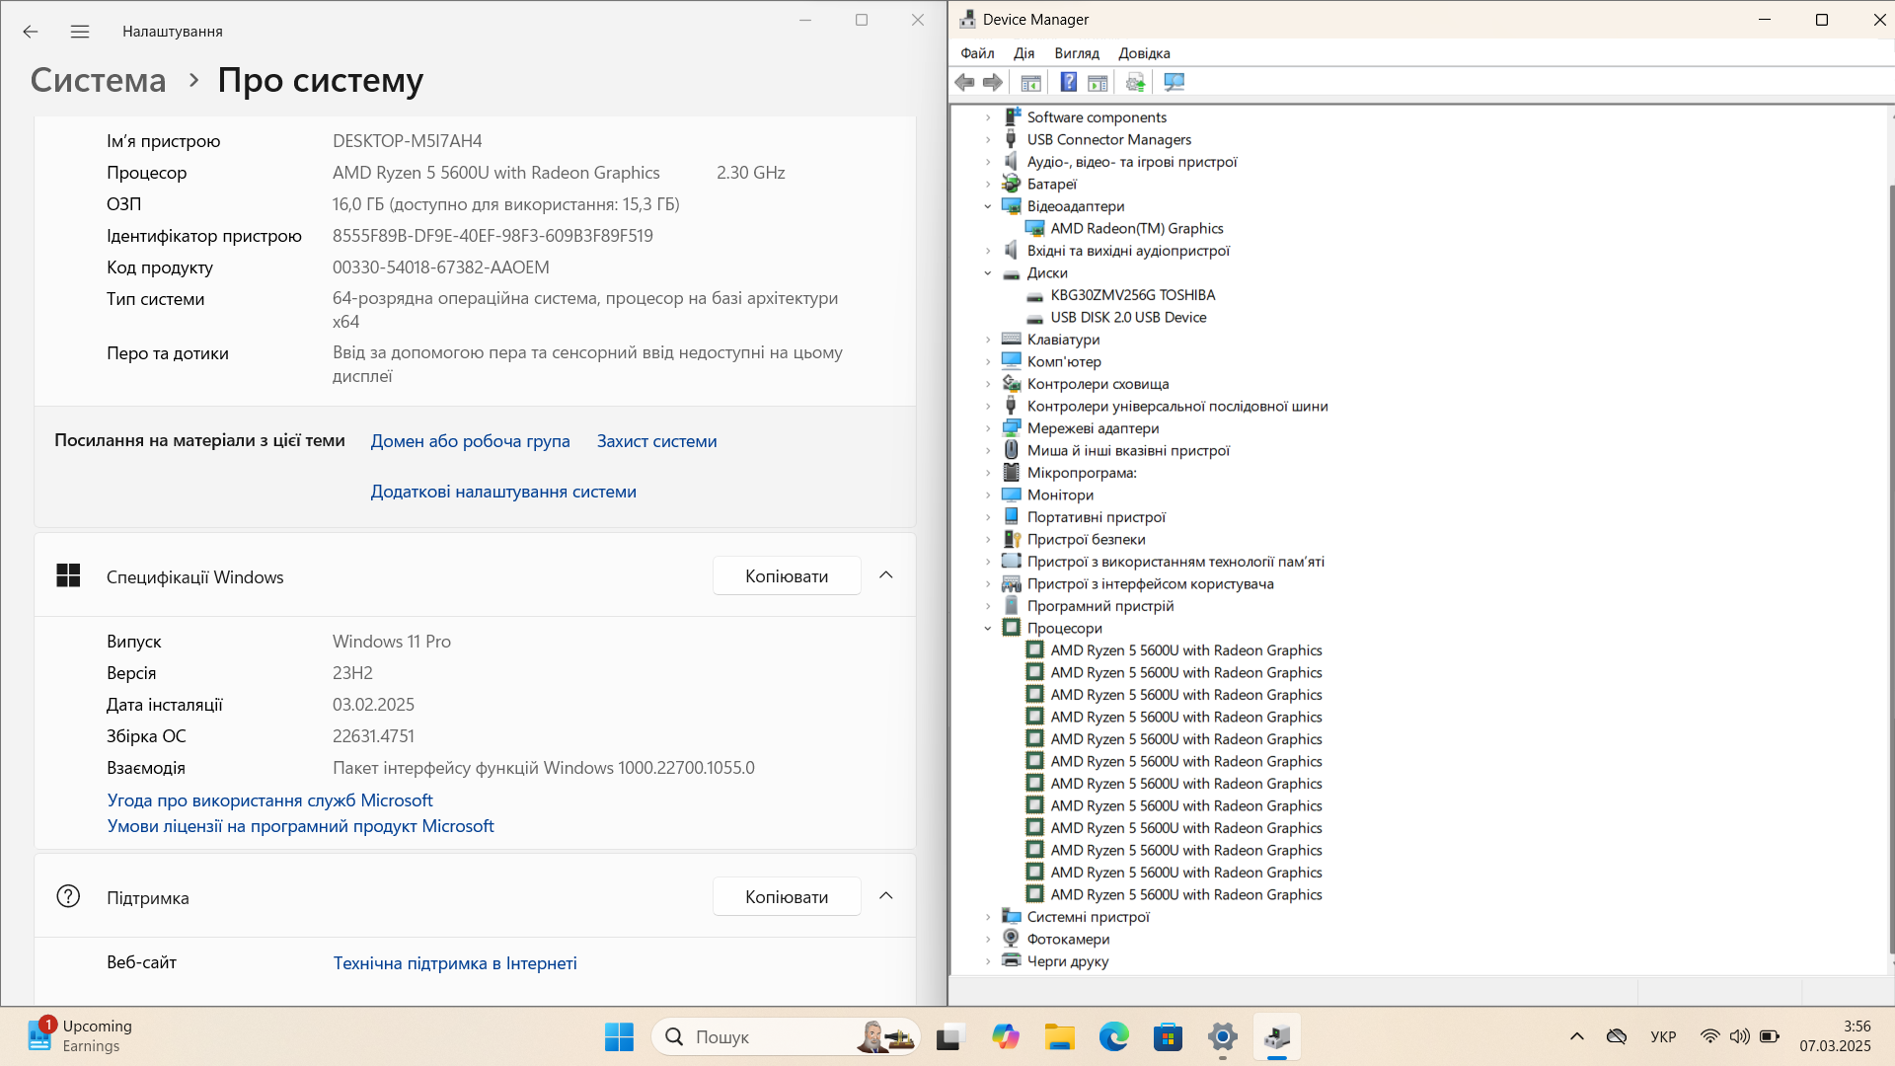Click show/hide console tree toolbar icon

1030,83
